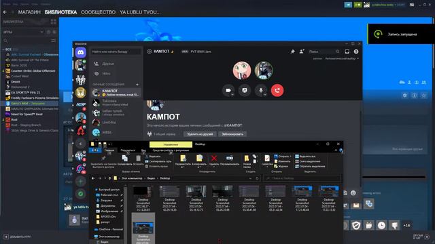
Task: Open region automatic selection dropdown in Discord
Action: point(342,59)
